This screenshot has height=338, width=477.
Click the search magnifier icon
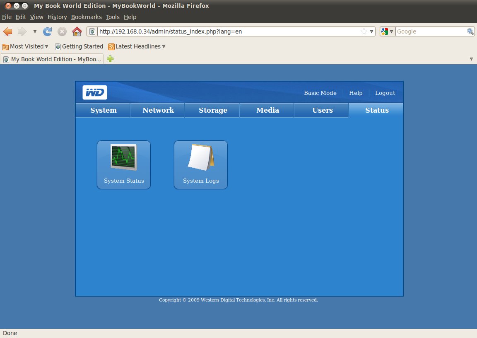point(470,31)
